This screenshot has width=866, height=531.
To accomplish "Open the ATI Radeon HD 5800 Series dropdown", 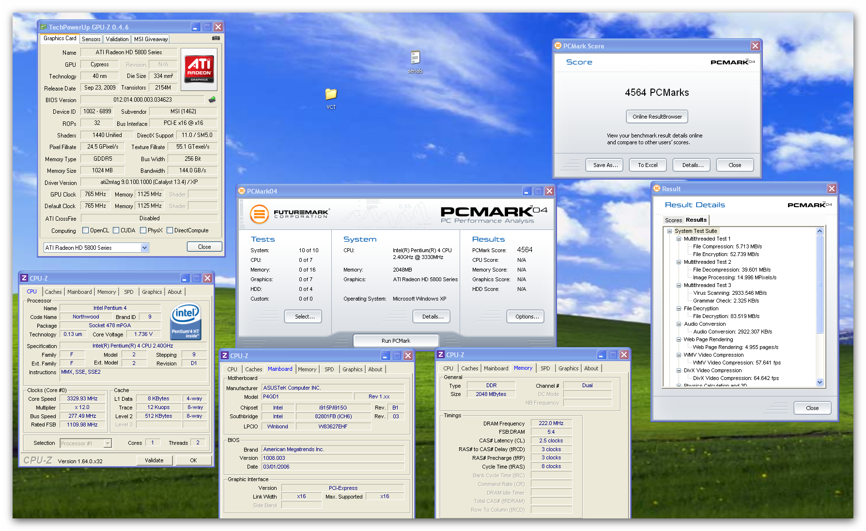I will [144, 248].
